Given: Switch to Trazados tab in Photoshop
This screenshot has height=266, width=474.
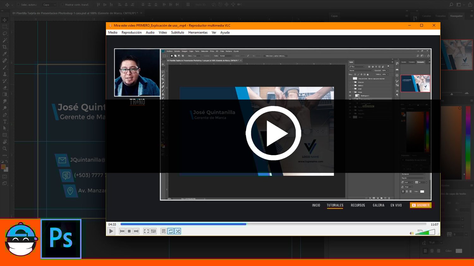Looking at the screenshot, I should [441, 16].
